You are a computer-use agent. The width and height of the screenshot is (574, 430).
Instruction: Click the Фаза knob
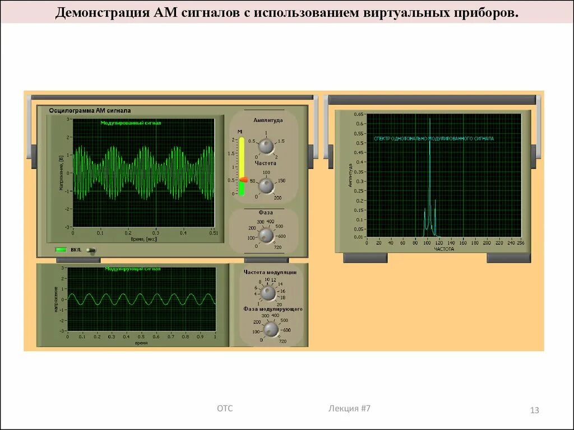pos(266,235)
